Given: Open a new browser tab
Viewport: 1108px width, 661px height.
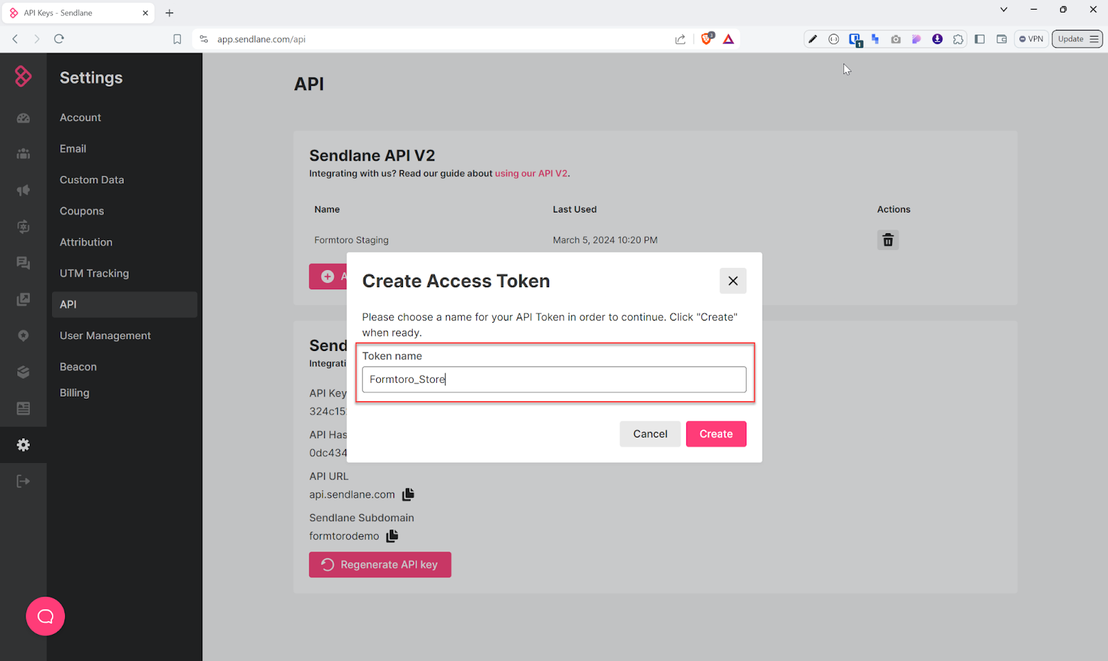Looking at the screenshot, I should 170,13.
